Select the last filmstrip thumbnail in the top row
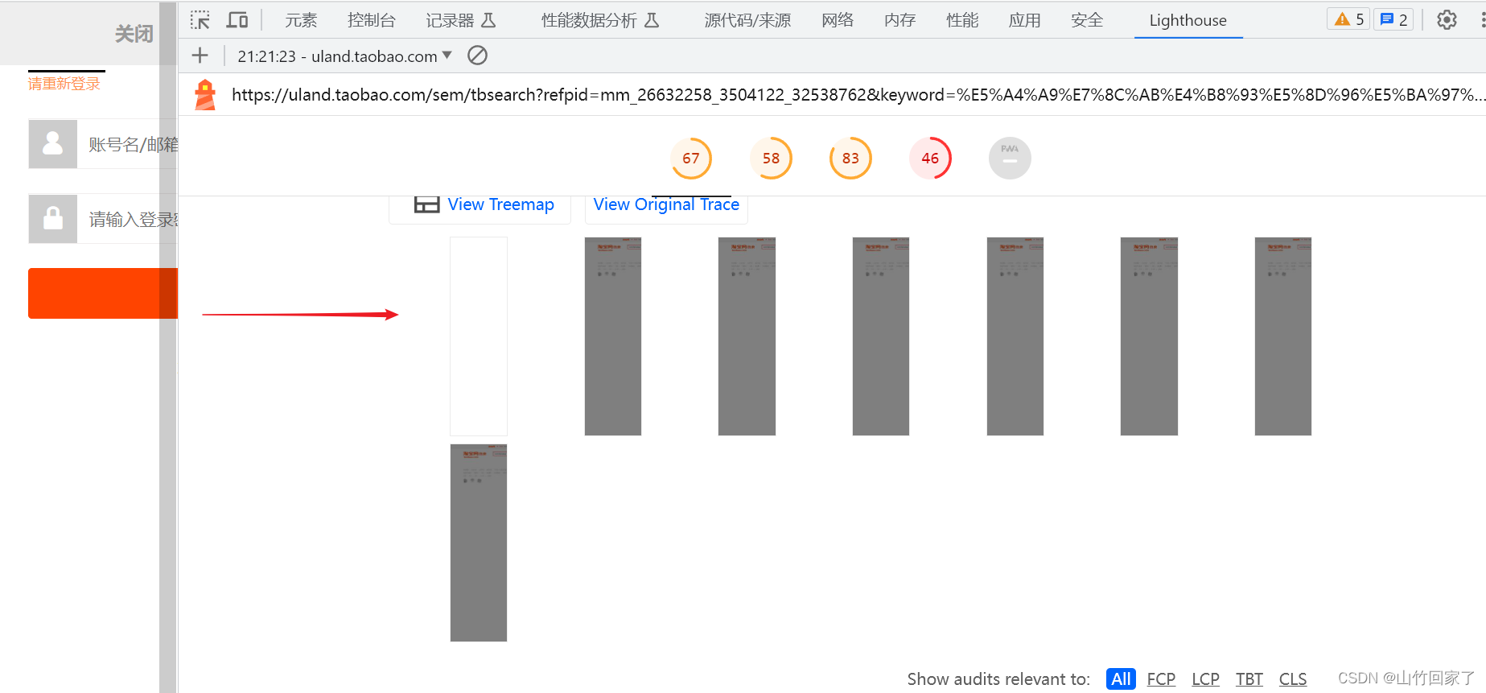Image resolution: width=1486 pixels, height=693 pixels. [1283, 336]
